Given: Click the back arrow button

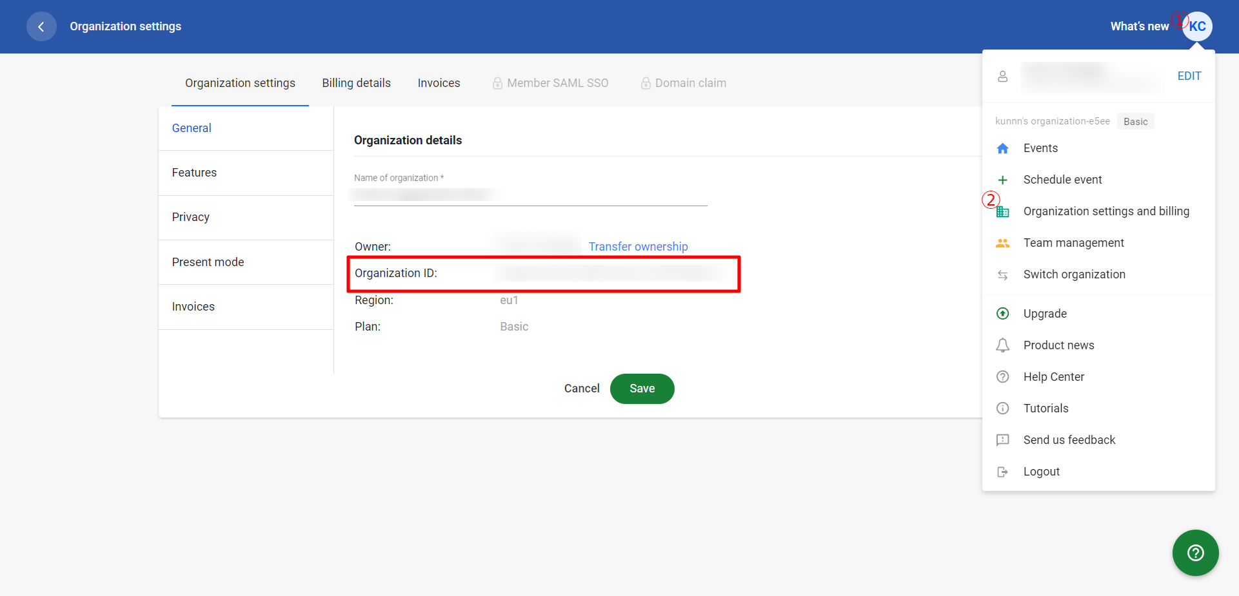Looking at the screenshot, I should tap(41, 26).
